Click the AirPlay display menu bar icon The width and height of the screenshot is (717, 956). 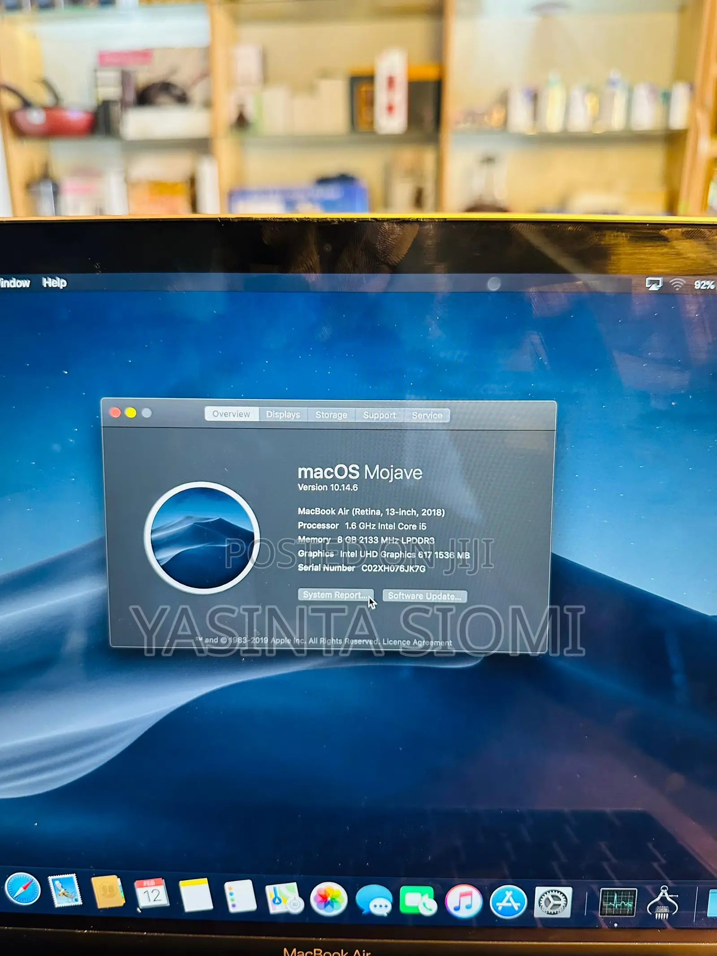(654, 284)
